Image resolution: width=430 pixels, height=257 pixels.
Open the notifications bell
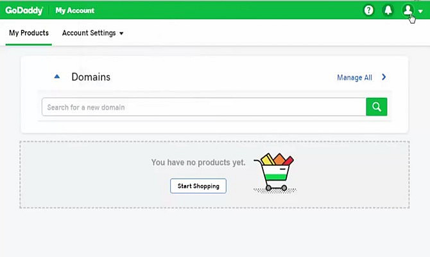(x=388, y=10)
